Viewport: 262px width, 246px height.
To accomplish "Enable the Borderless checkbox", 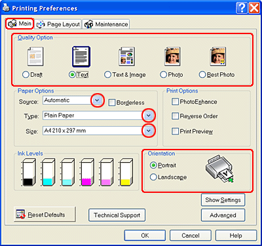I will pos(112,102).
